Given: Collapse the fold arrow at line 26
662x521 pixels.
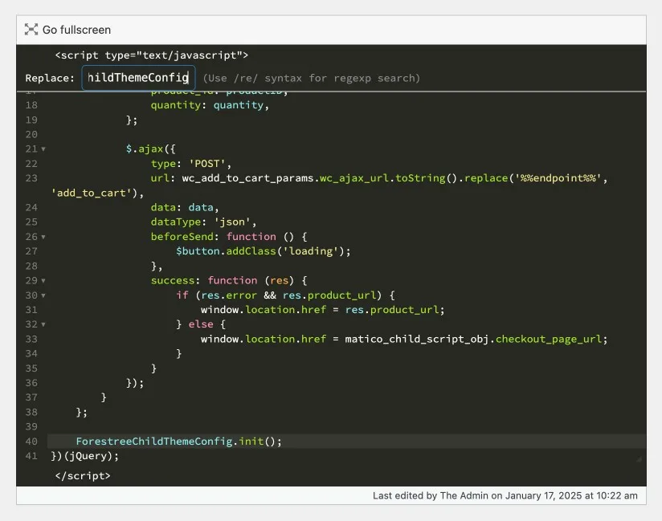Looking at the screenshot, I should click(x=43, y=237).
